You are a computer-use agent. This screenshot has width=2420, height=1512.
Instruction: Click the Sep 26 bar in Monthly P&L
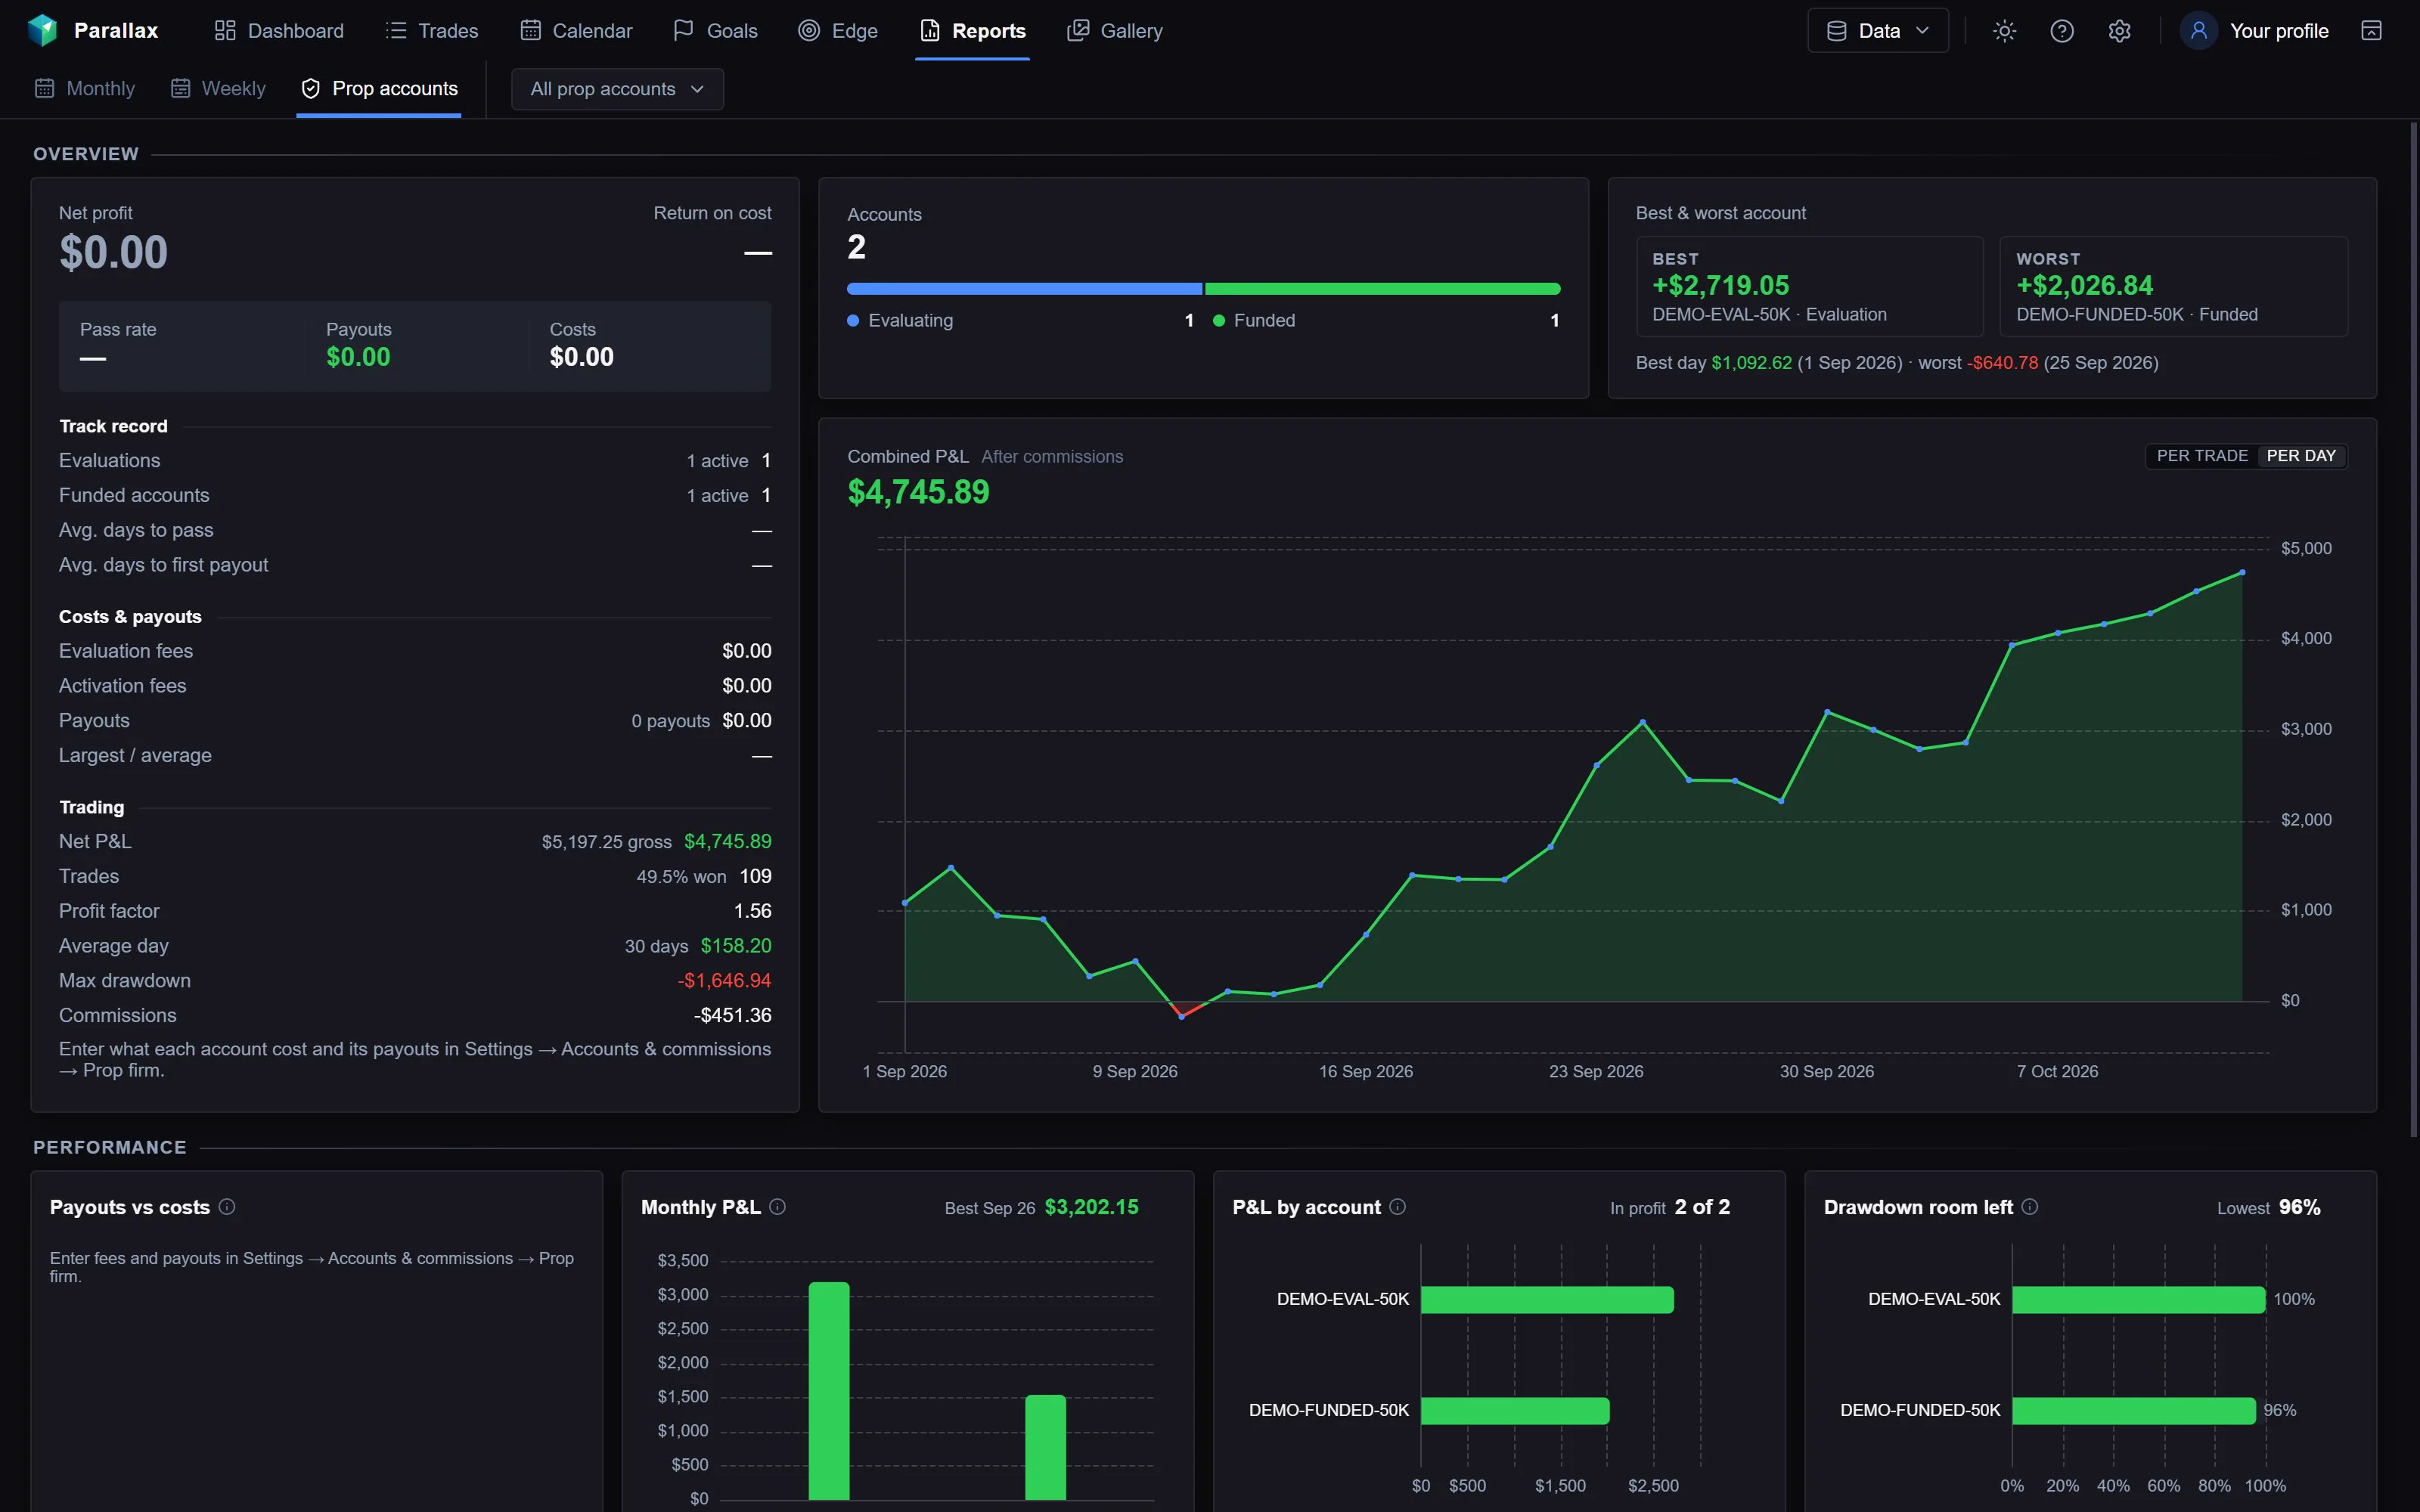click(x=829, y=1390)
